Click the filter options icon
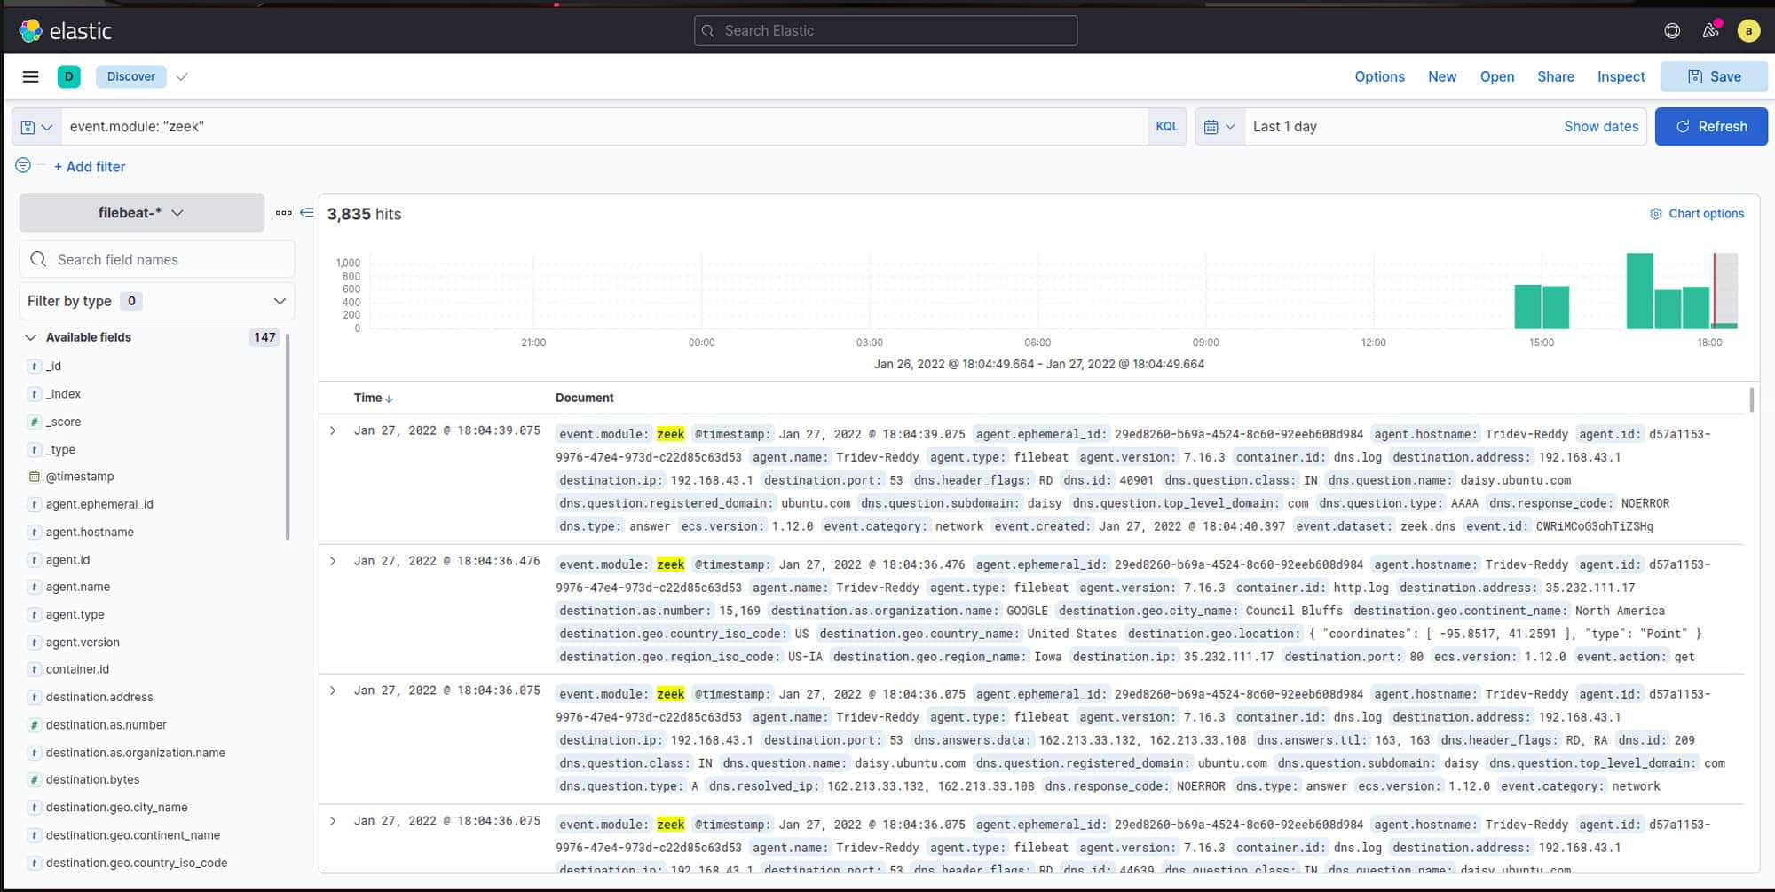 coord(23,165)
